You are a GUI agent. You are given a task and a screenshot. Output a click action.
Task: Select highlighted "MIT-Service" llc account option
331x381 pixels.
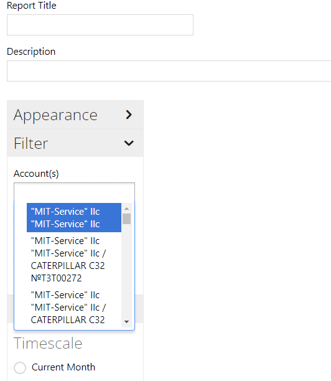pos(74,218)
